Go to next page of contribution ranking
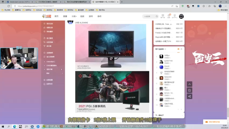Viewport: 229px width, 129px height. coord(181,110)
